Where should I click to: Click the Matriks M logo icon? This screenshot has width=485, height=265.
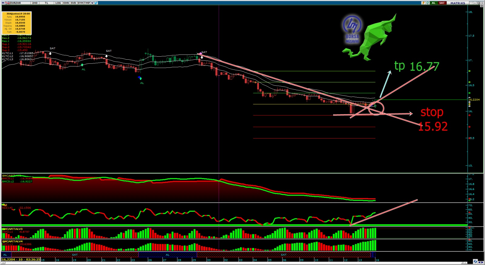[x=3, y=3]
